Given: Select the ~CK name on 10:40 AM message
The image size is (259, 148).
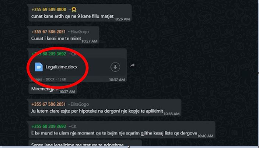Looking at the screenshot, I should tap(72, 126).
